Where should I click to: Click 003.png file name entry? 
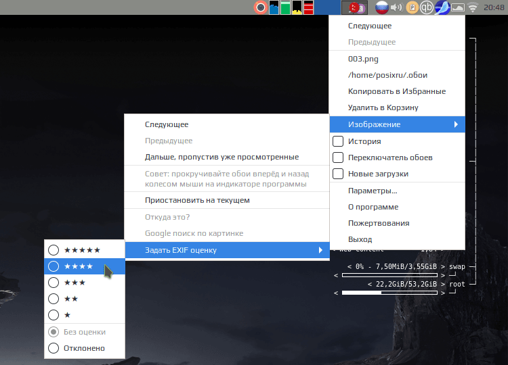(x=397, y=59)
